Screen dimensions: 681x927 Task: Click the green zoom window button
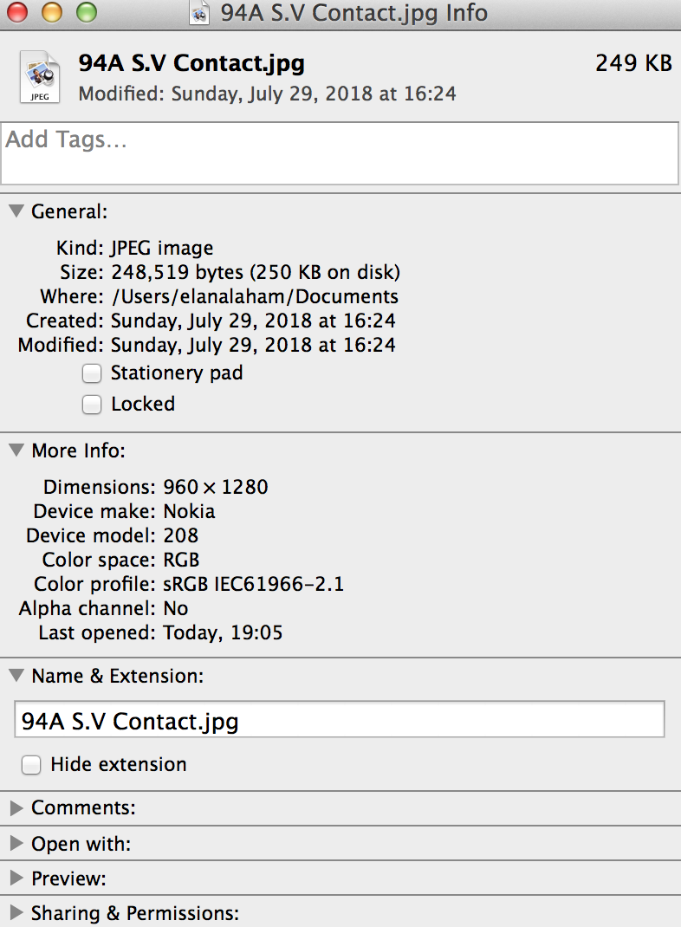(x=87, y=12)
